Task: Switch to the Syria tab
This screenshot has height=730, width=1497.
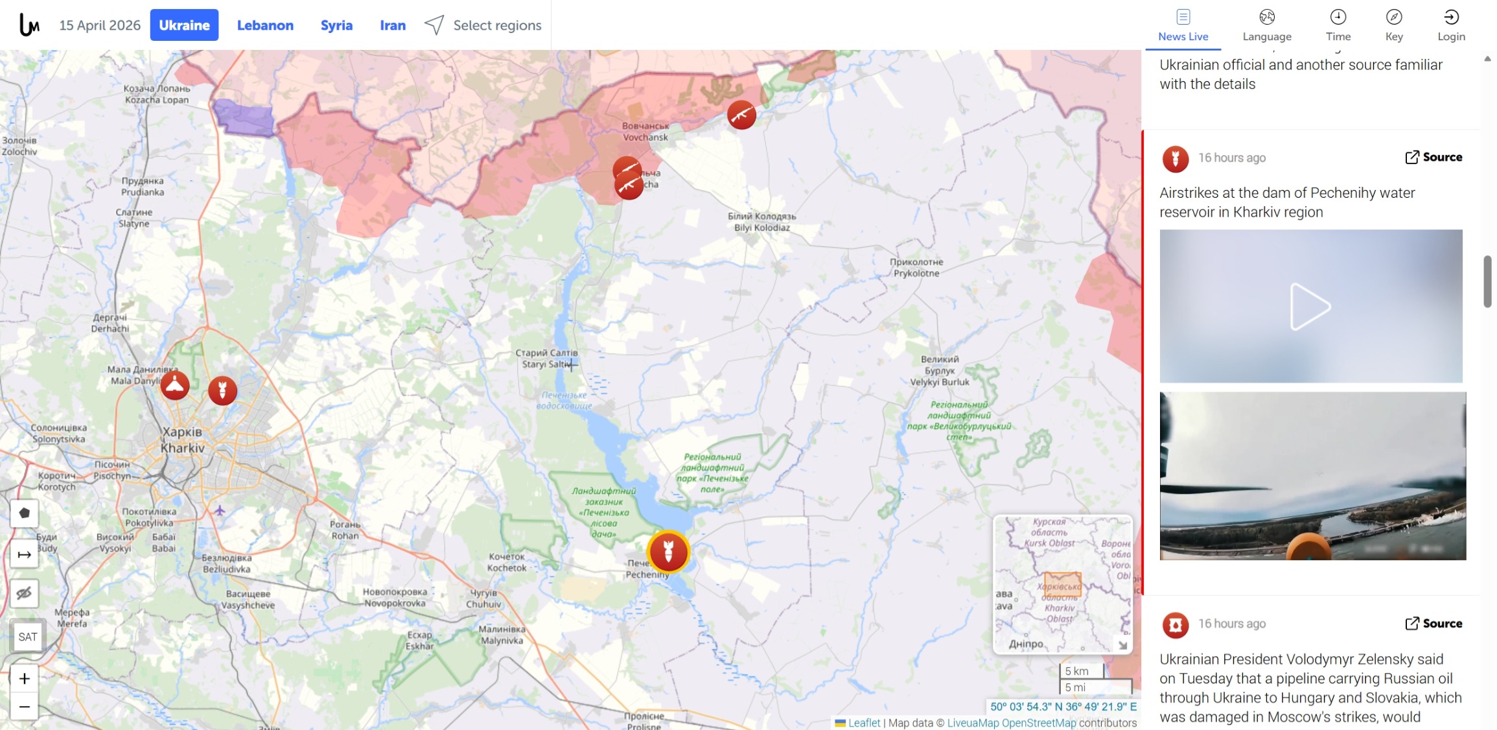Action: [336, 25]
